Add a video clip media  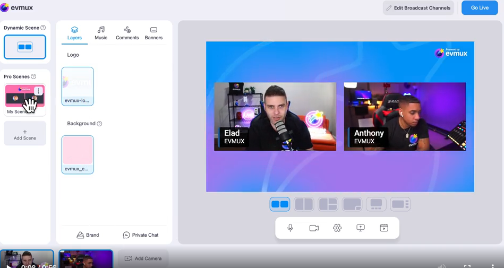(x=384, y=228)
